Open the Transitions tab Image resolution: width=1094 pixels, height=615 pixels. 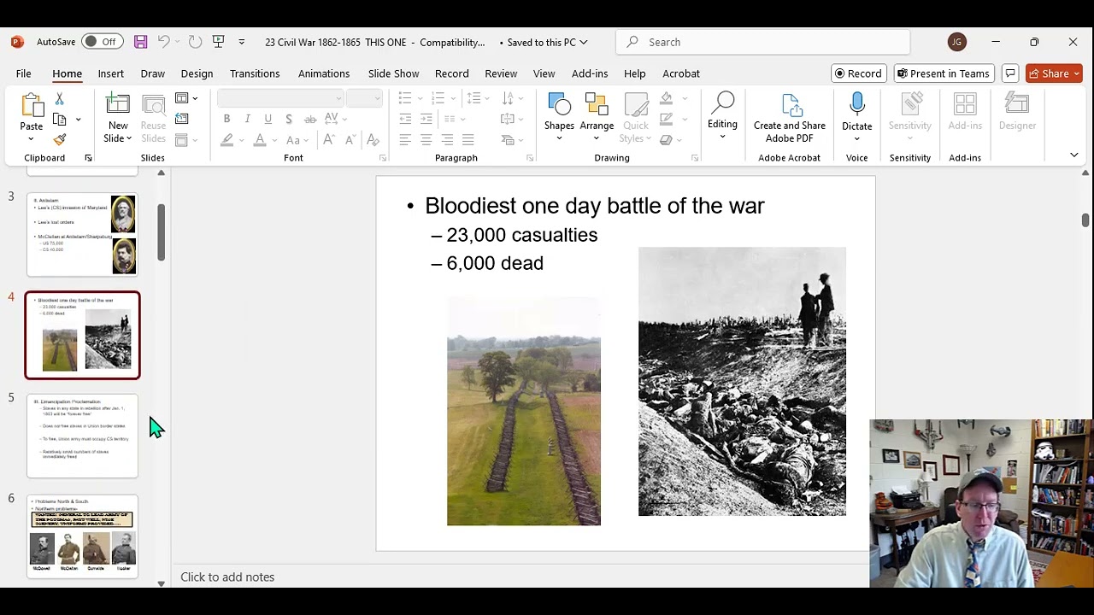(255, 73)
